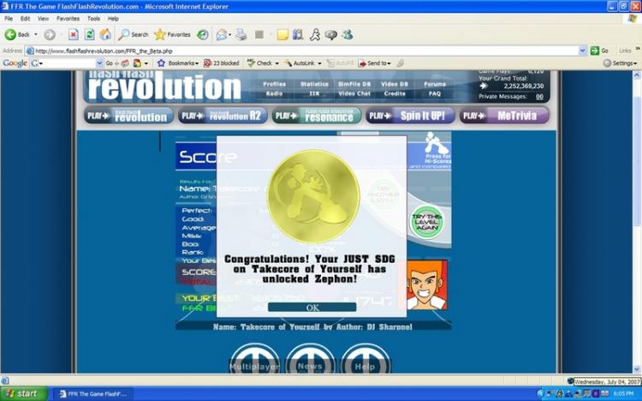
Task: Expand the Check spelling dropdown arrow
Action: (276, 63)
